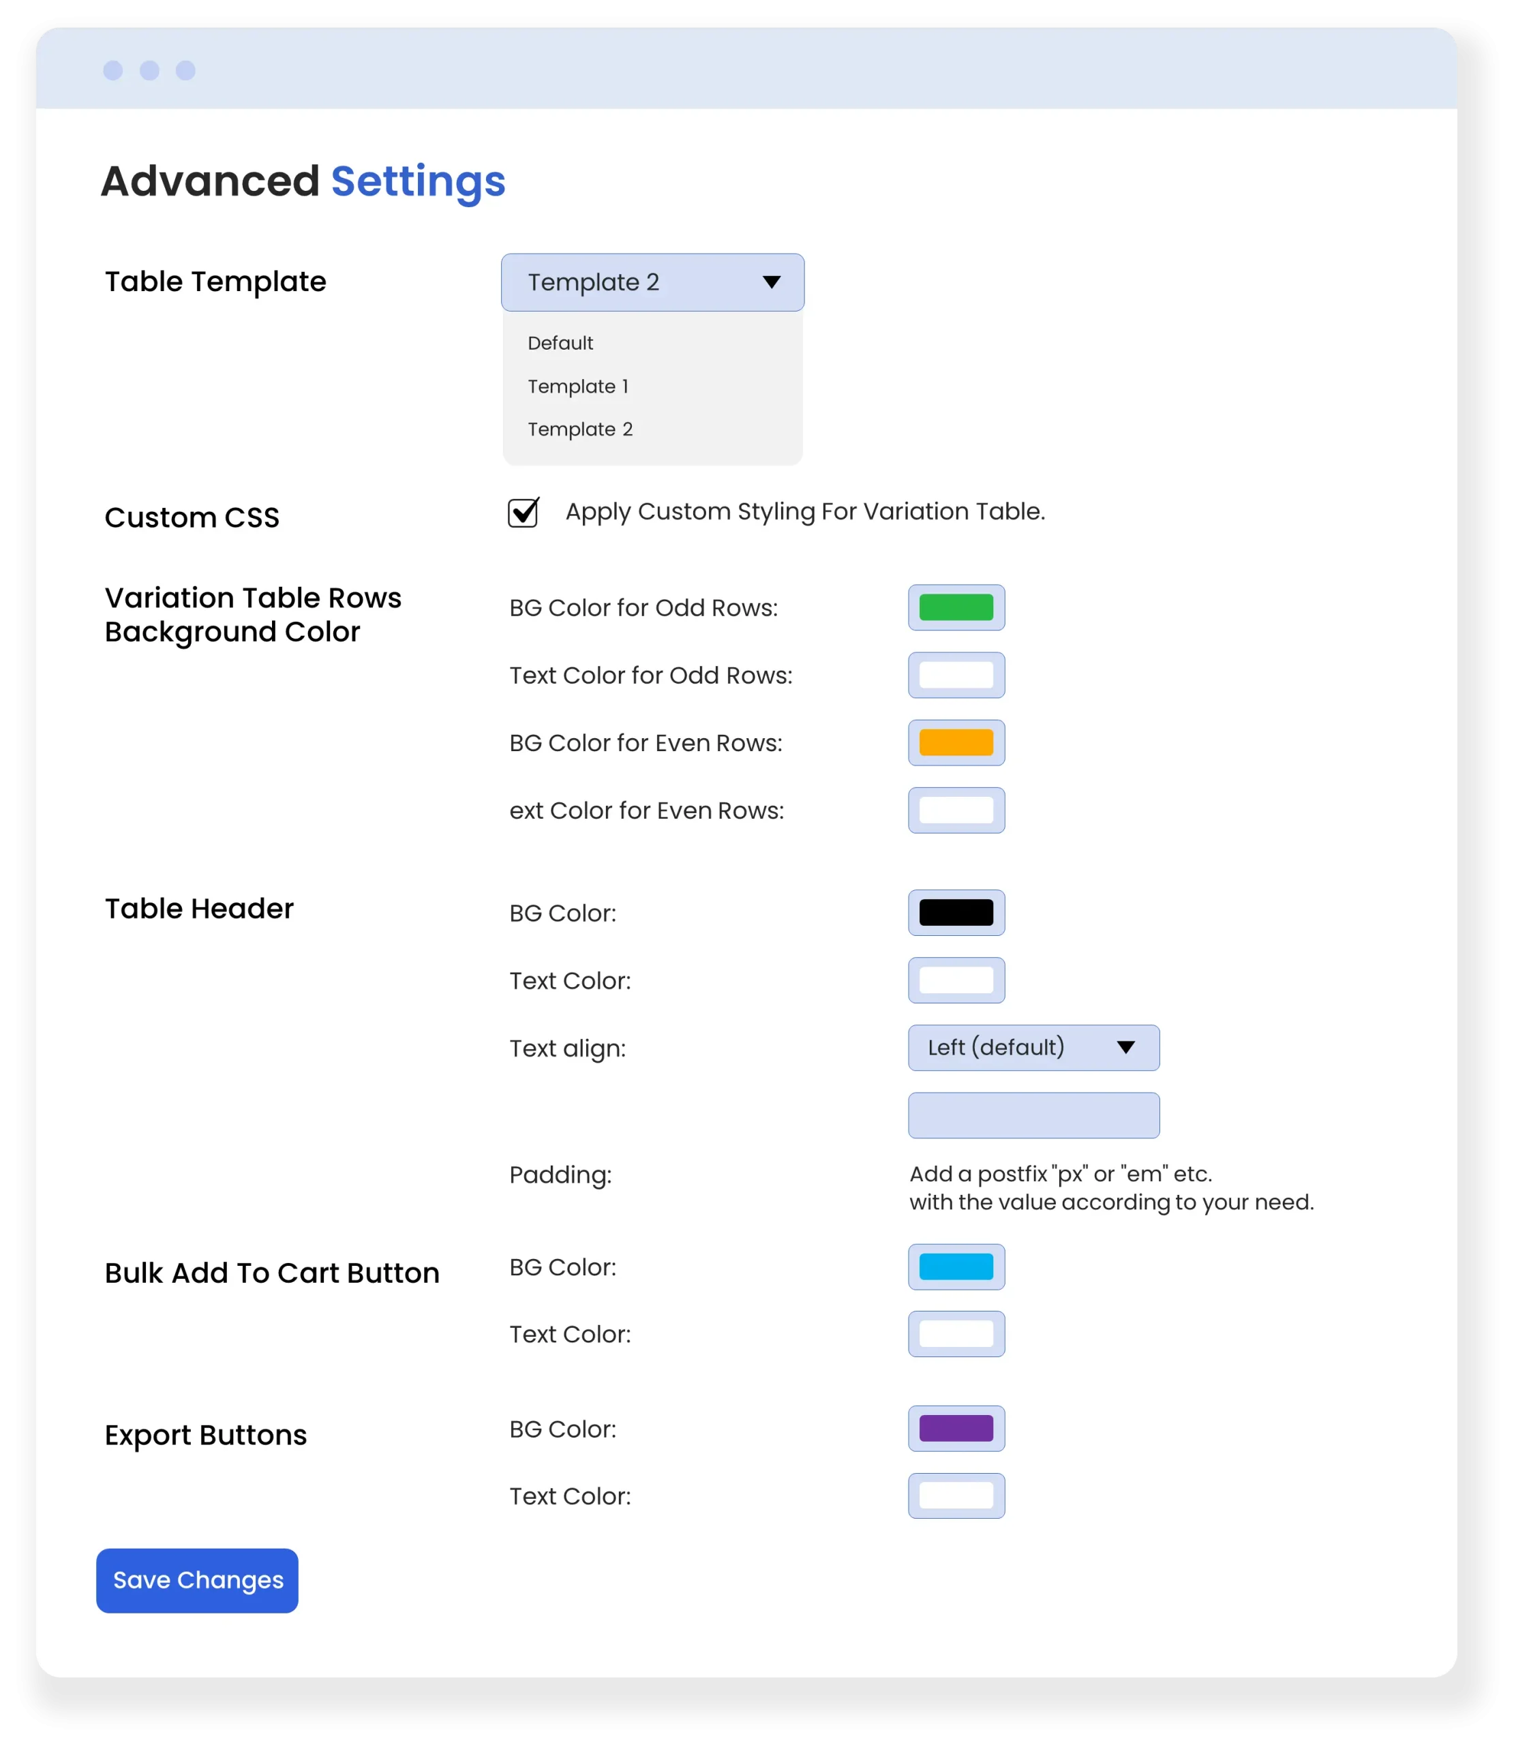1516x1745 pixels.
Task: Click the Text align dropdown arrow
Action: [1125, 1048]
